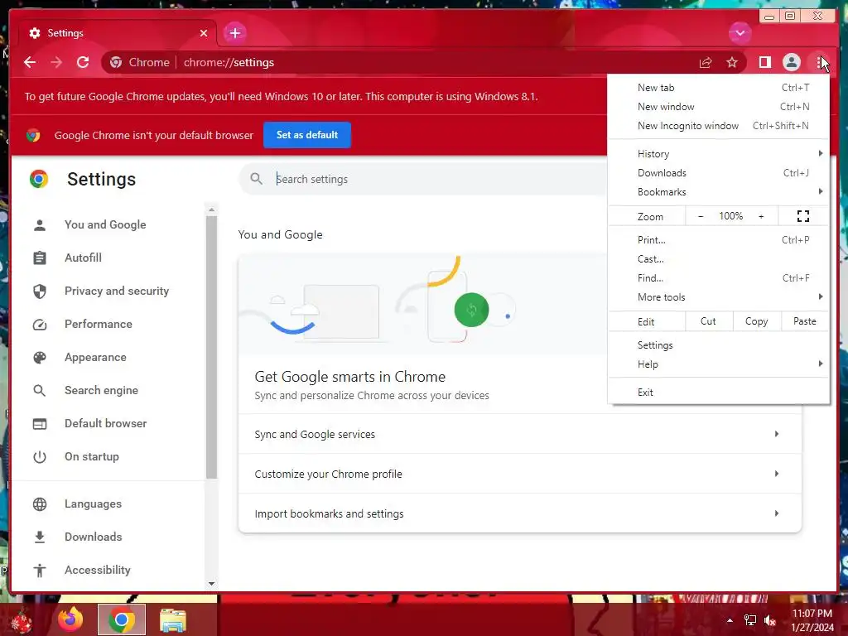Screen dimensions: 848x636
Task: Open Performance settings label
Action: 99,324
